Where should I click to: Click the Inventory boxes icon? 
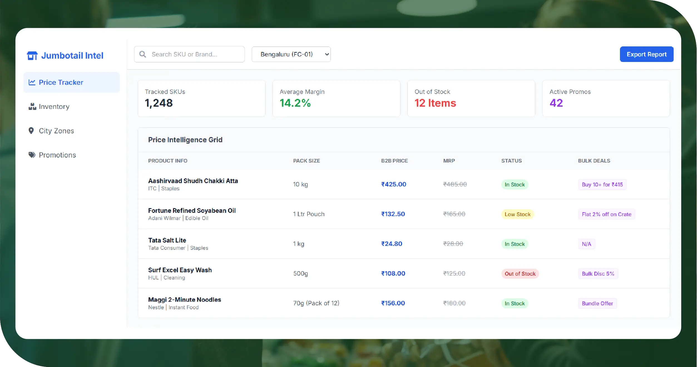[32, 106]
